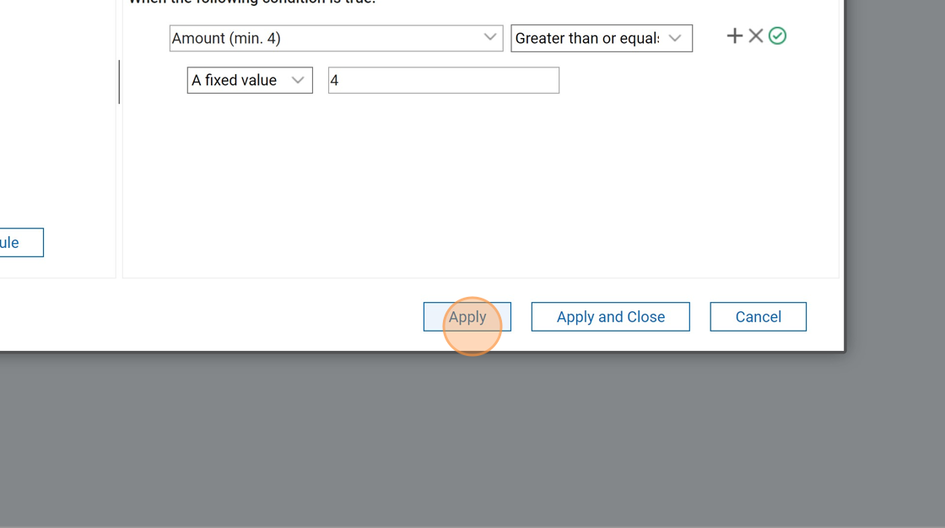Click chevron arrow beside Greater than or equal

click(675, 38)
